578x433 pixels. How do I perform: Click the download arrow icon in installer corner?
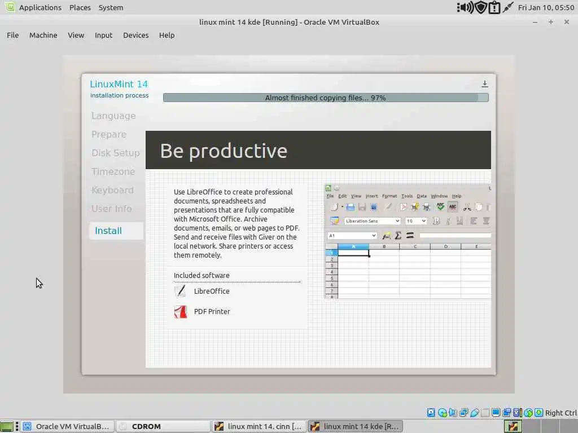tap(485, 84)
